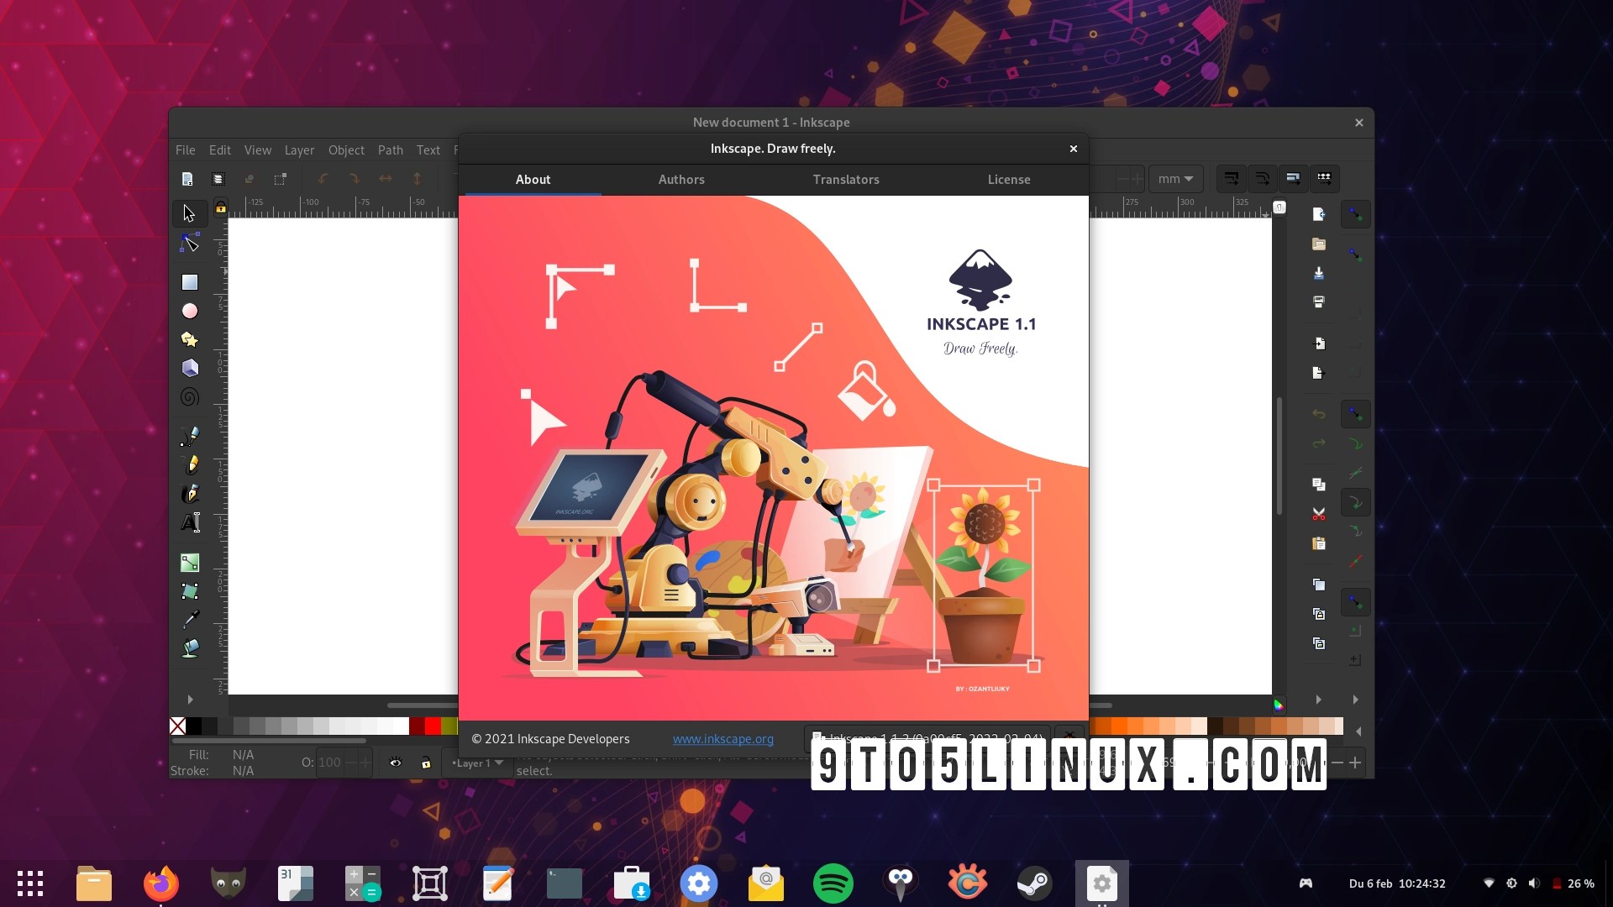
Task: Toggle the lock on Layer 1
Action: tap(426, 763)
